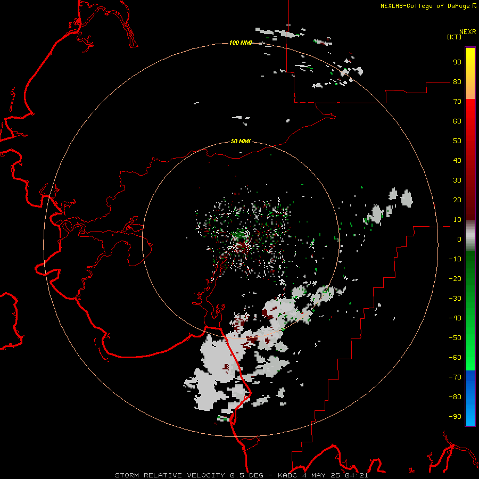Click the 40 value on the velocity scale
The image size is (479, 479).
tap(457, 161)
